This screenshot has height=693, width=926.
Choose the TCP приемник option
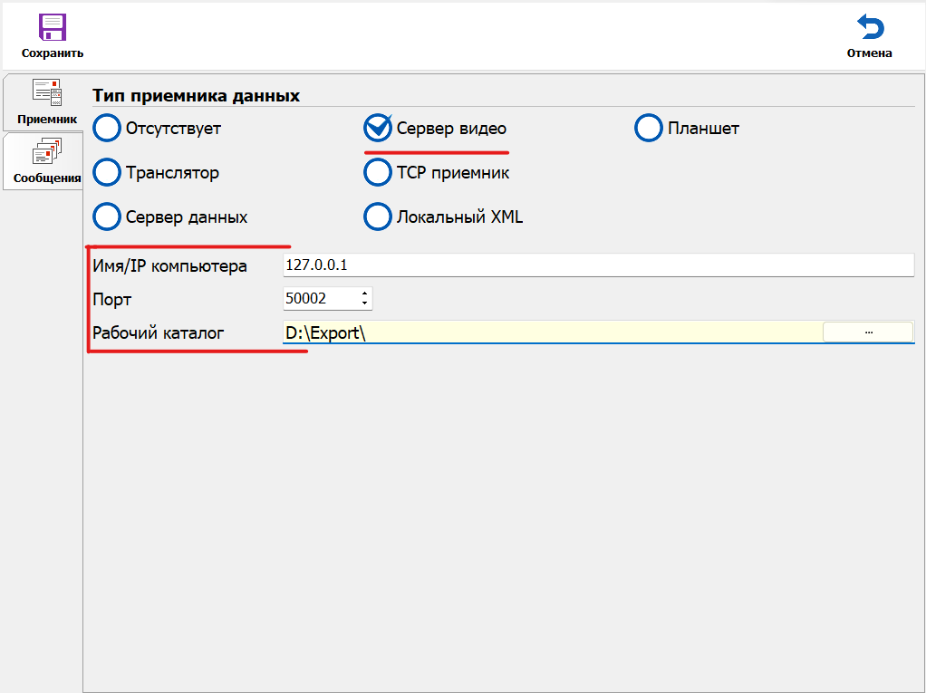pos(377,172)
